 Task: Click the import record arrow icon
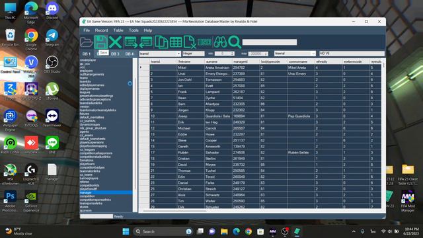point(145,42)
